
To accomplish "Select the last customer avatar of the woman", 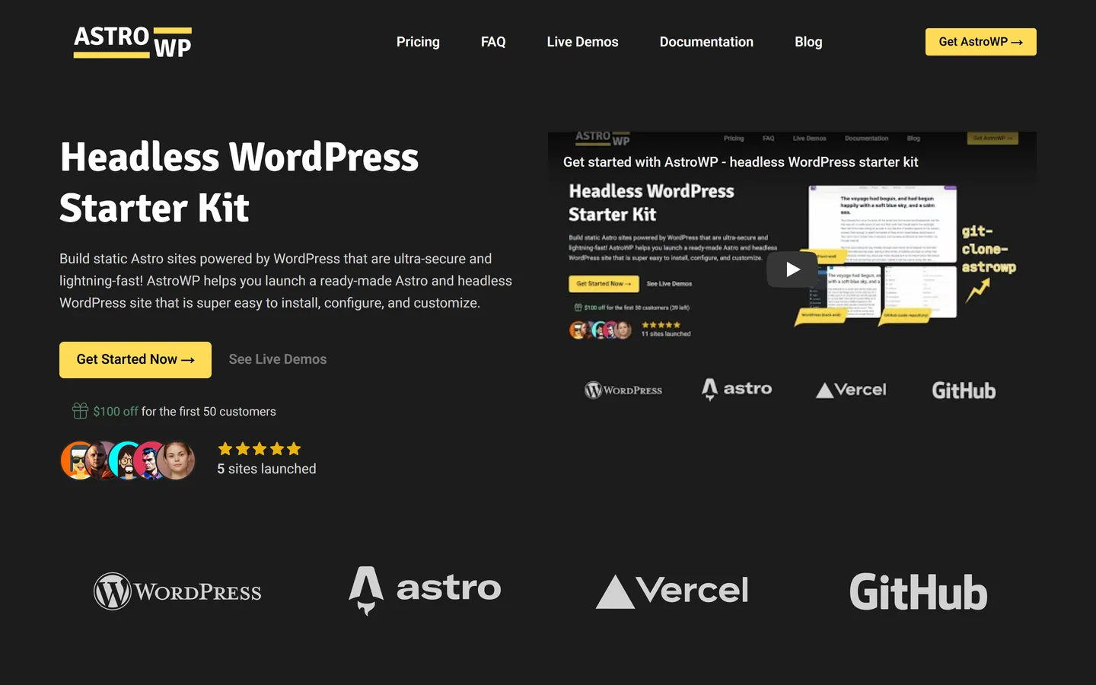I will pyautogui.click(x=177, y=460).
